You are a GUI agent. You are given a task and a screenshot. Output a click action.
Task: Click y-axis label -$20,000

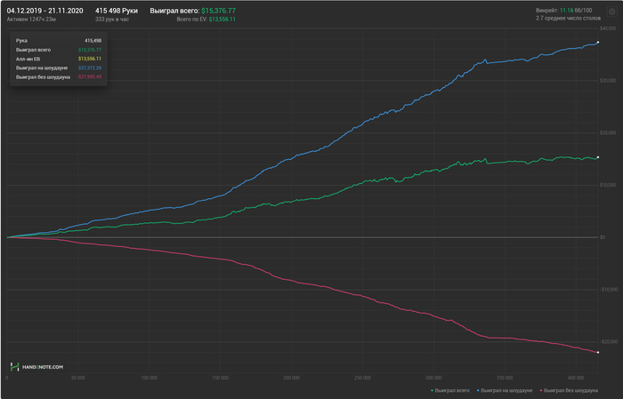pos(609,341)
